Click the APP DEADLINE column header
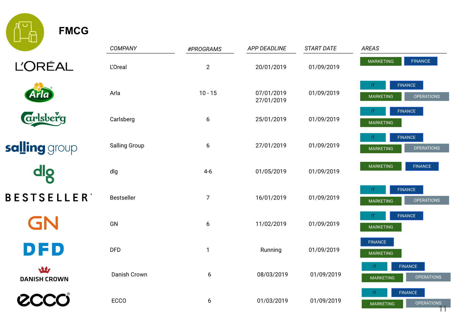The height and width of the screenshot is (319, 456). [267, 48]
